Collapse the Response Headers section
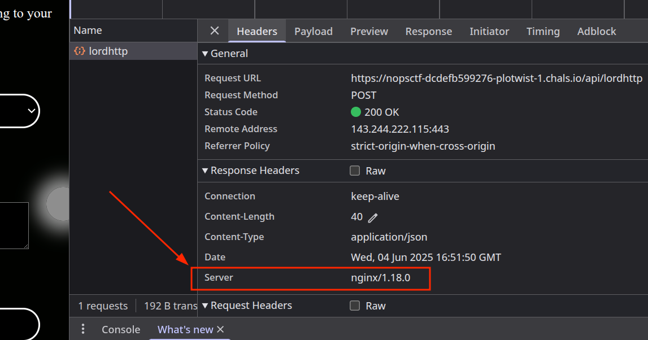648x340 pixels. (205, 170)
